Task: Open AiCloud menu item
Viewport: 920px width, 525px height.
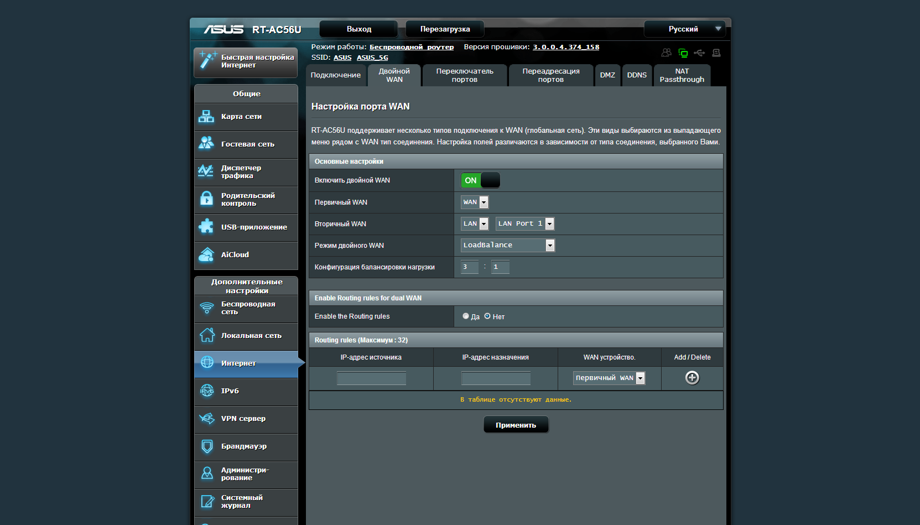Action: point(246,255)
